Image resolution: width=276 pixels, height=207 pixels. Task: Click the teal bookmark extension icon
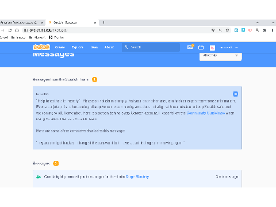click(243, 30)
